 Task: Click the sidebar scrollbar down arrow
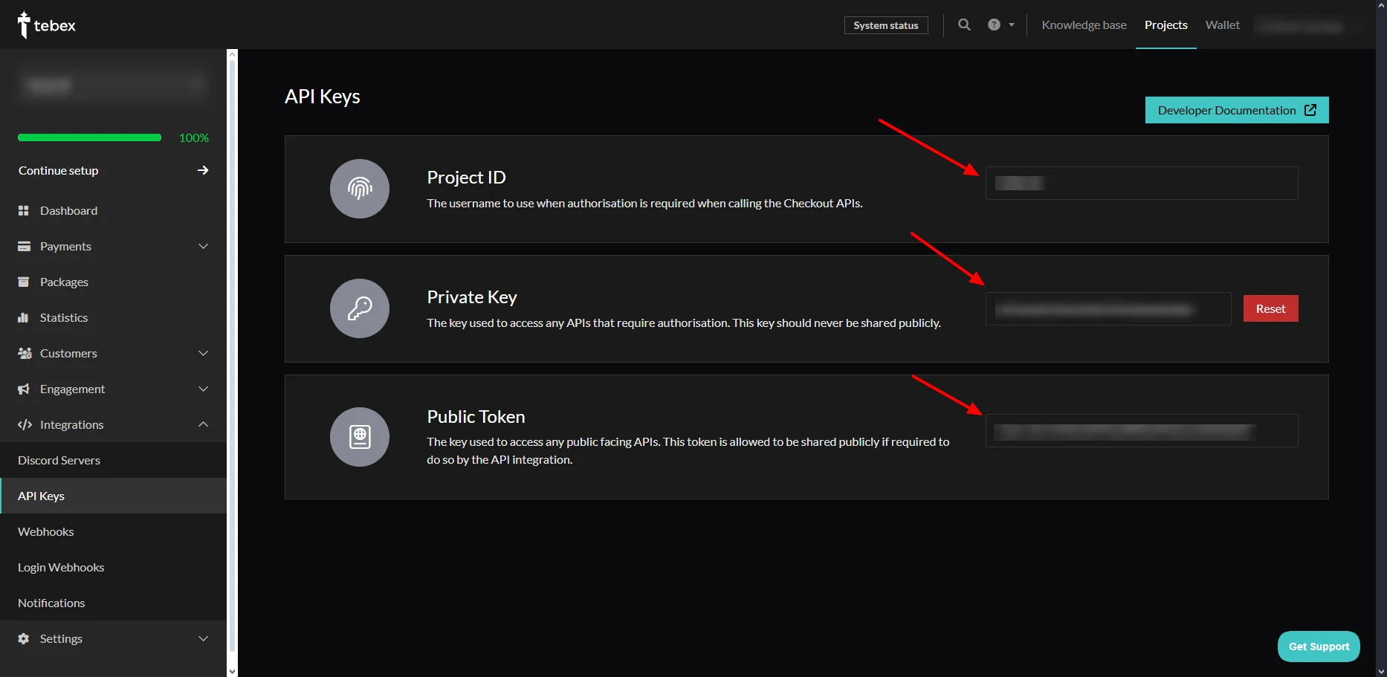tap(232, 670)
